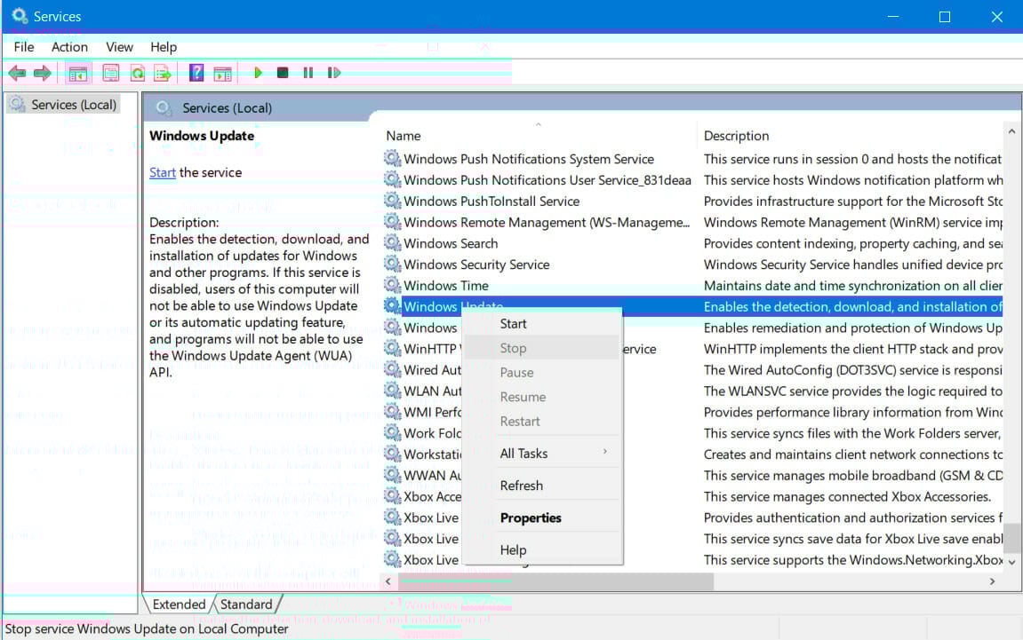Select Pause in the context menu
1023x640 pixels.
[x=541, y=373]
